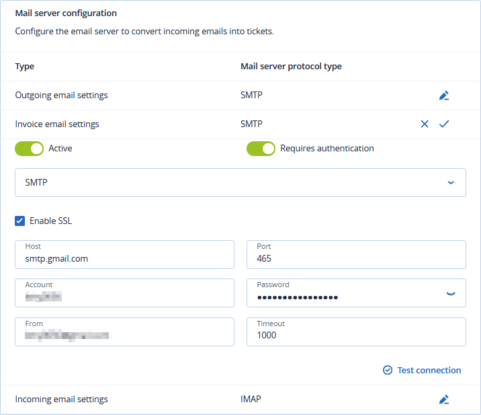Edit the Incoming email settings row

443,400
